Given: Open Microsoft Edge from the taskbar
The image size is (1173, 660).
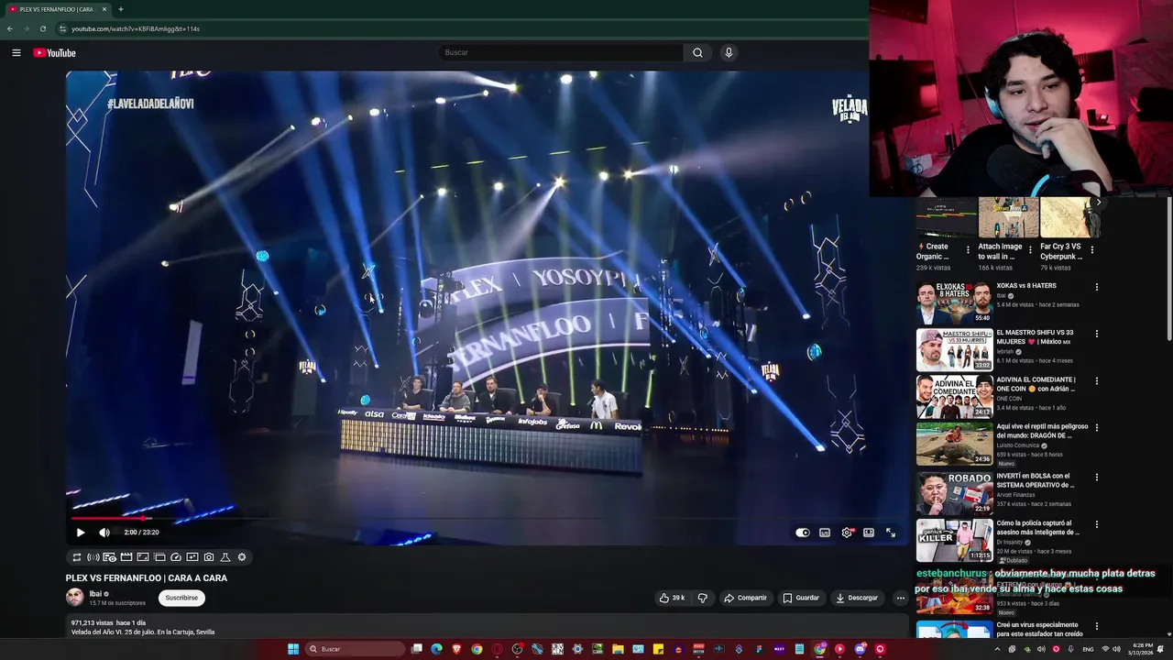Looking at the screenshot, I should click(x=436, y=649).
